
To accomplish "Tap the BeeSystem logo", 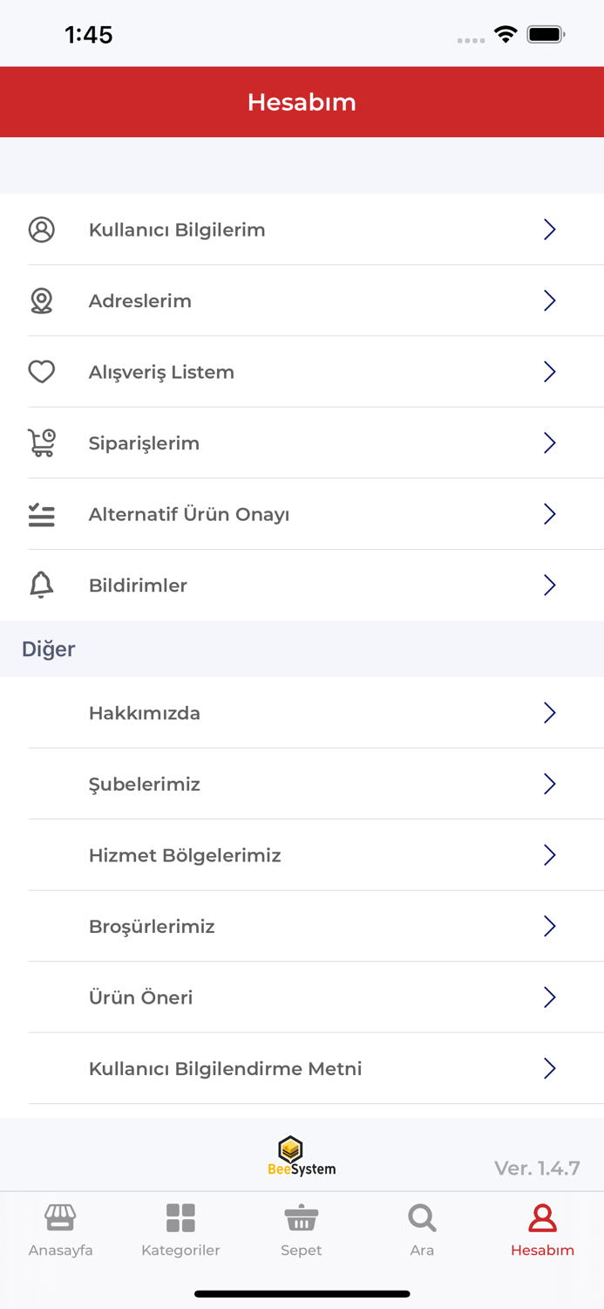I will click(302, 1156).
